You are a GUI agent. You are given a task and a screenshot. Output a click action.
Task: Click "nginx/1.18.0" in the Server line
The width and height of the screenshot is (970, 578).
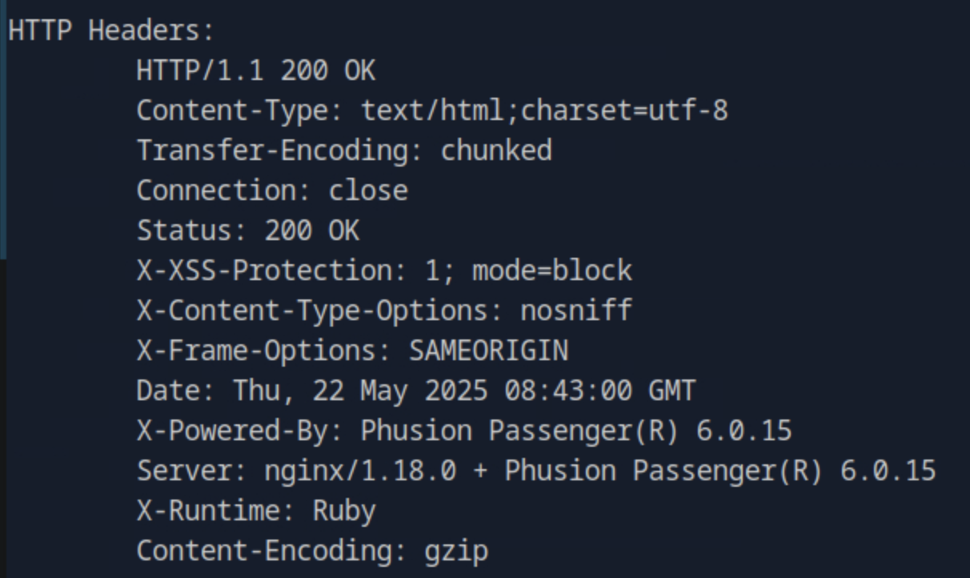tap(360, 470)
